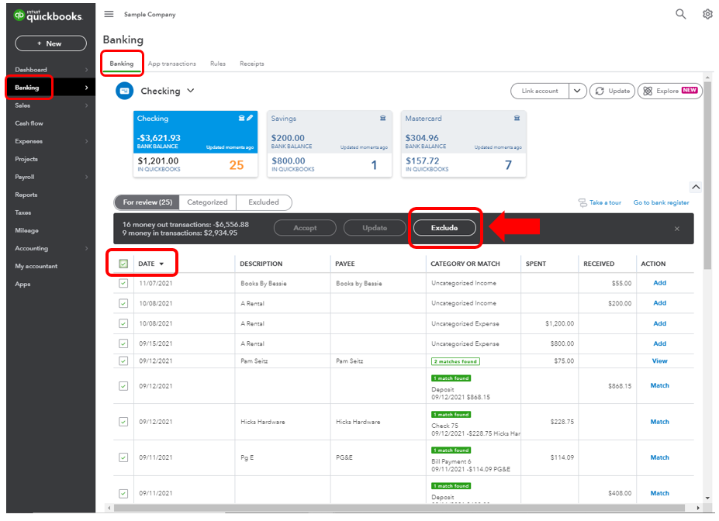719x521 pixels.
Task: Uncheck the $1,200.00 A Rental row checkbox
Action: (x=123, y=323)
